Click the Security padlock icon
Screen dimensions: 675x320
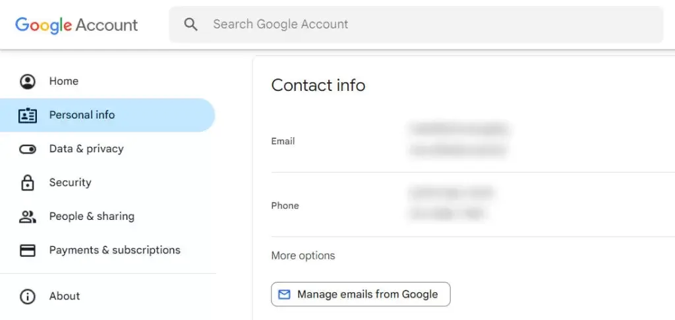click(x=28, y=182)
